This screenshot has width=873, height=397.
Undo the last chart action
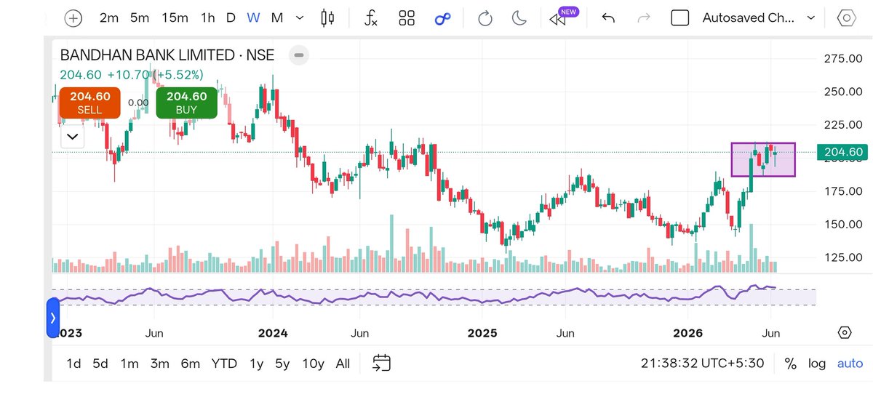[608, 18]
